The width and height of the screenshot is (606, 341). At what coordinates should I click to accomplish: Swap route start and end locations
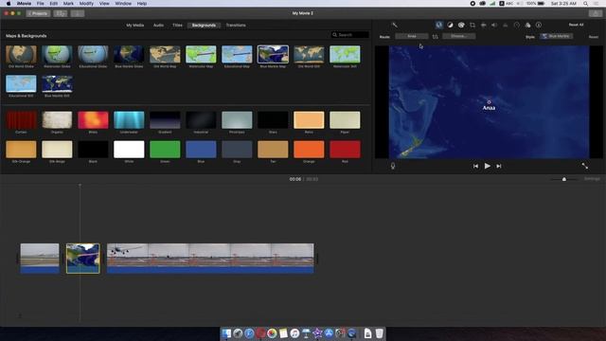click(436, 37)
